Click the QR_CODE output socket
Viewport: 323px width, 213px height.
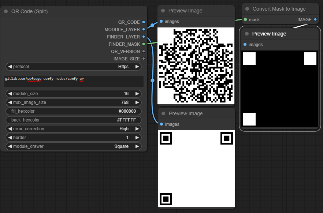144,22
